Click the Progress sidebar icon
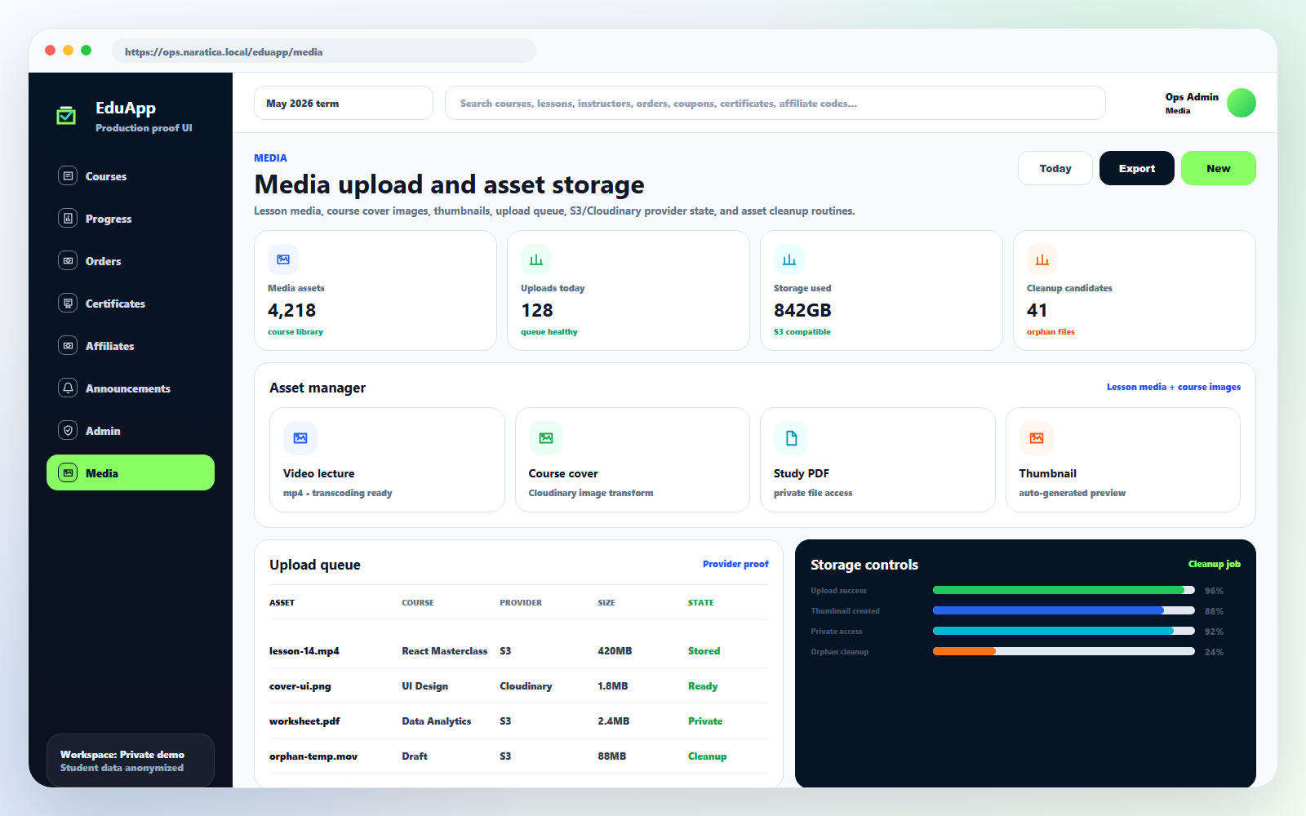This screenshot has width=1306, height=816. tap(68, 218)
